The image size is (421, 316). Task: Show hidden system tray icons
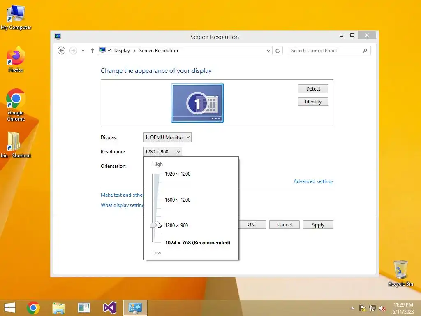coord(352,308)
